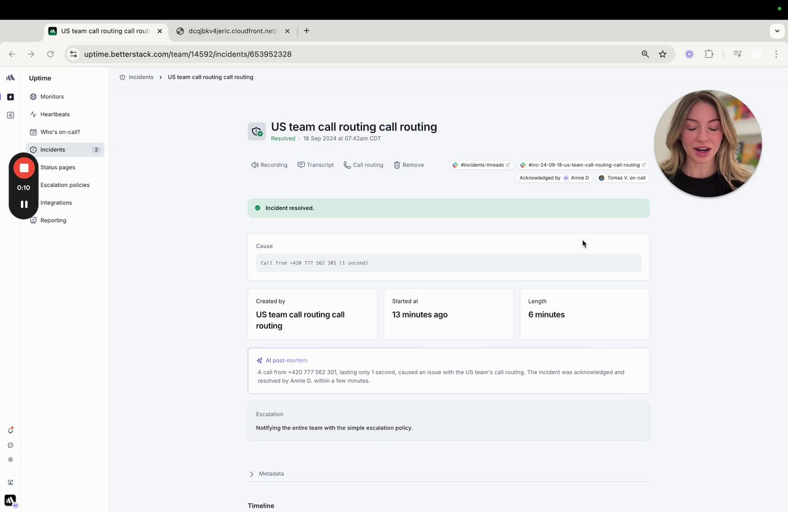Open Integrations in the sidebar

tap(56, 202)
